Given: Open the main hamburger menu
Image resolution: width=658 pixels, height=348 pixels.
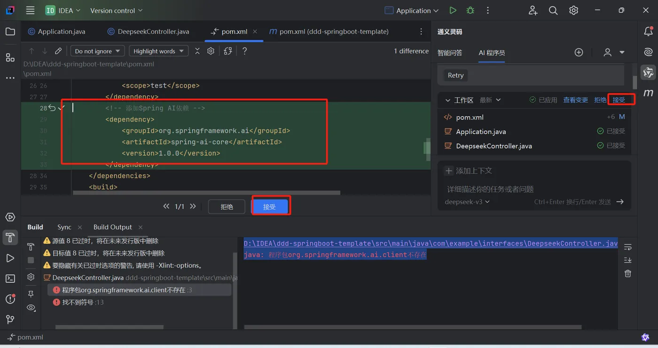Looking at the screenshot, I should pyautogui.click(x=30, y=10).
